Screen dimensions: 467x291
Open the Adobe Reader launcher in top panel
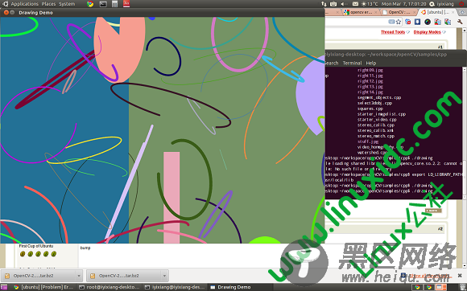(126, 4)
